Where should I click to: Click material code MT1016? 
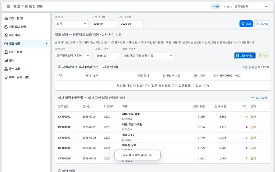pyautogui.click(x=127, y=140)
